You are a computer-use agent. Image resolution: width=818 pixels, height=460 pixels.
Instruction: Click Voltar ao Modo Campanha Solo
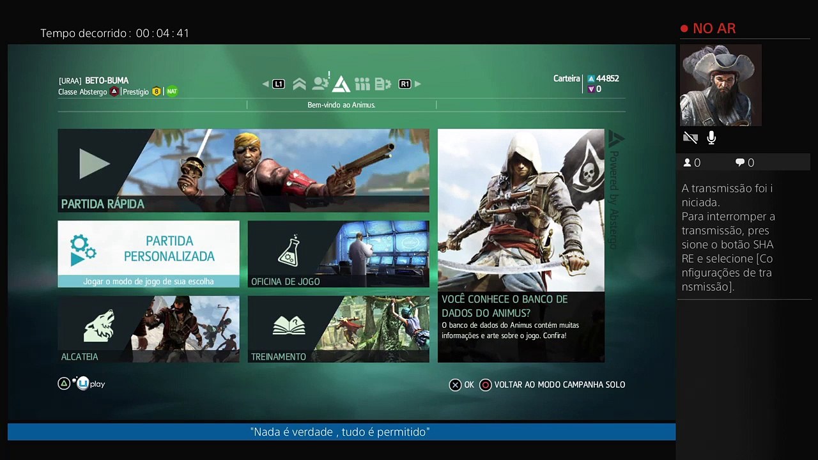coord(560,385)
